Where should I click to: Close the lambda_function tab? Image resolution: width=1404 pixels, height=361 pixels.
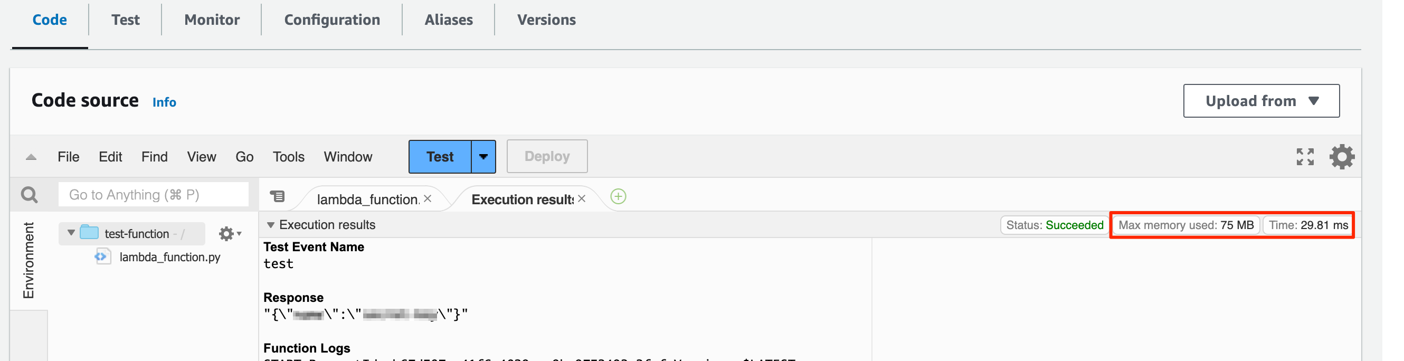coord(428,199)
